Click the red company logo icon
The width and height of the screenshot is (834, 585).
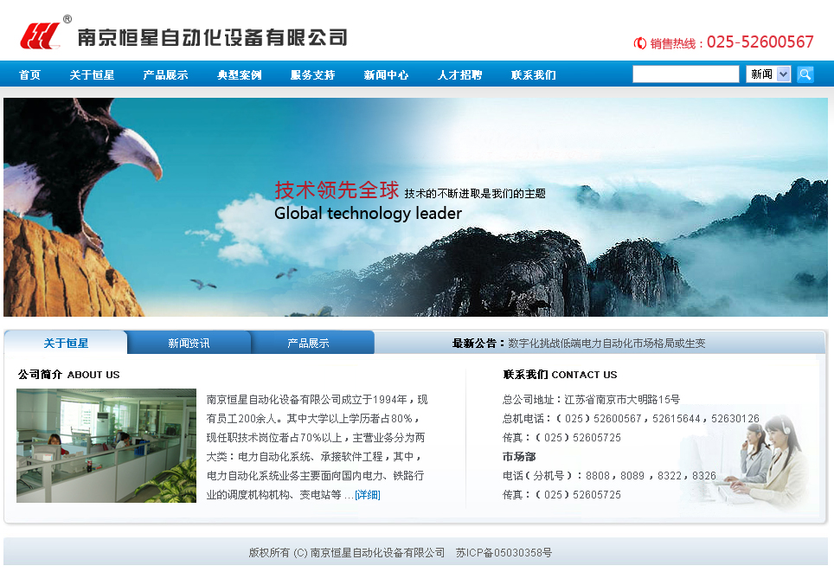41,36
